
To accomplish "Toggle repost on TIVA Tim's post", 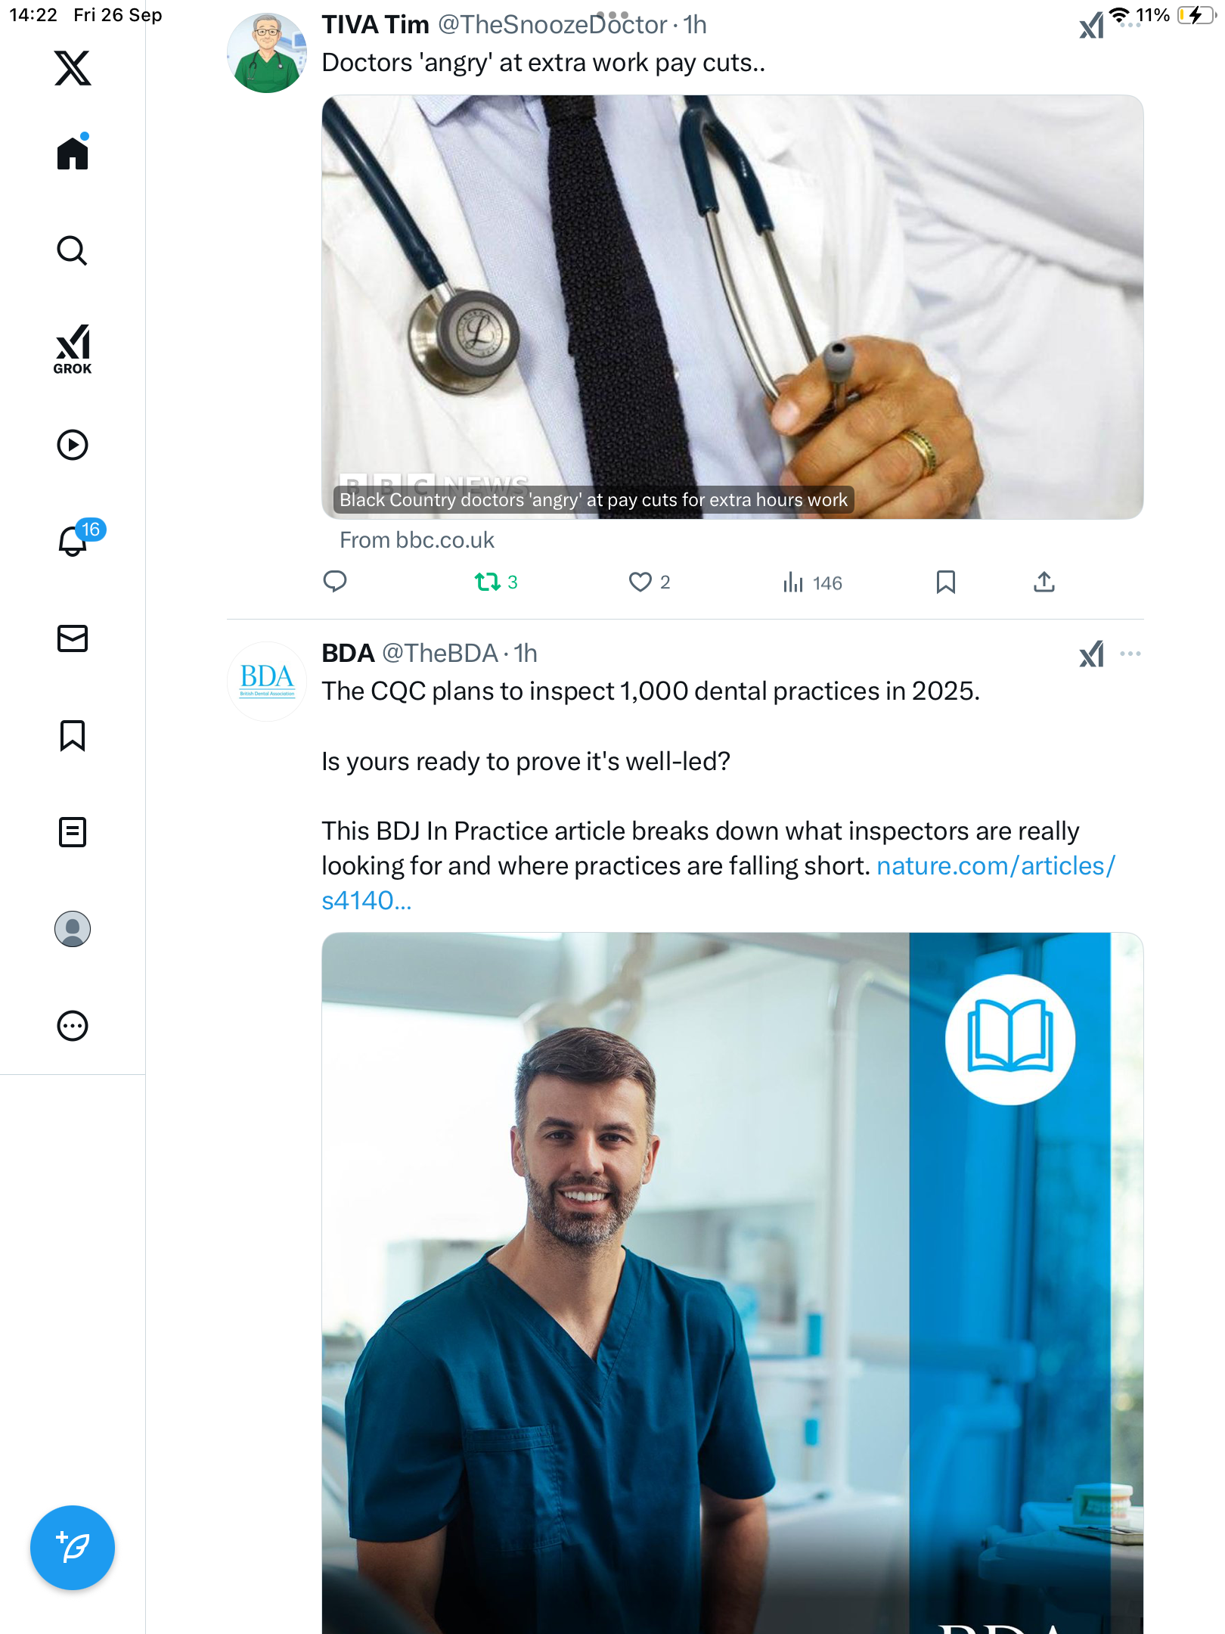I will click(496, 582).
